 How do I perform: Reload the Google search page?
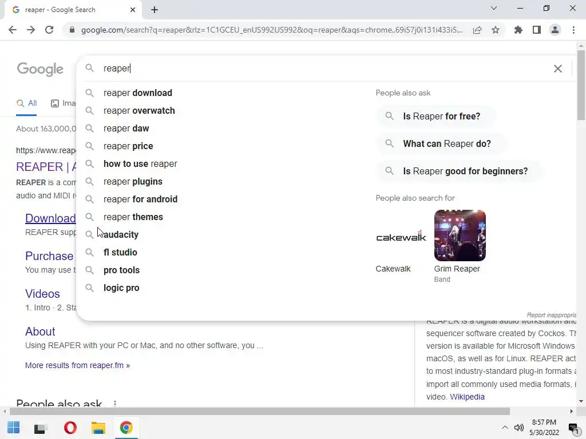click(49, 30)
